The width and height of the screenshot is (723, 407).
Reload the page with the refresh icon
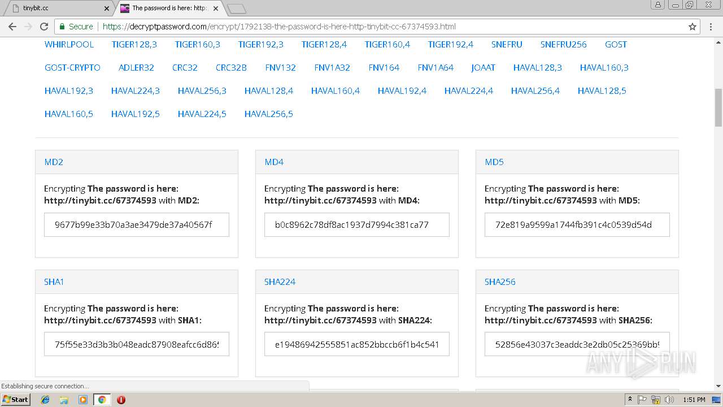pyautogui.click(x=44, y=27)
